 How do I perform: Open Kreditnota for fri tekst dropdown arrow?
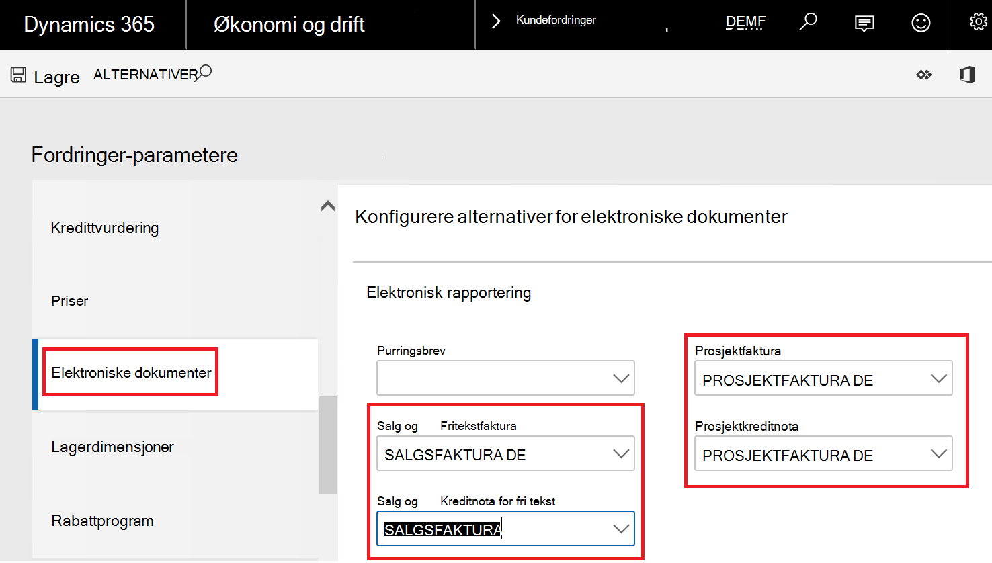pos(621,529)
